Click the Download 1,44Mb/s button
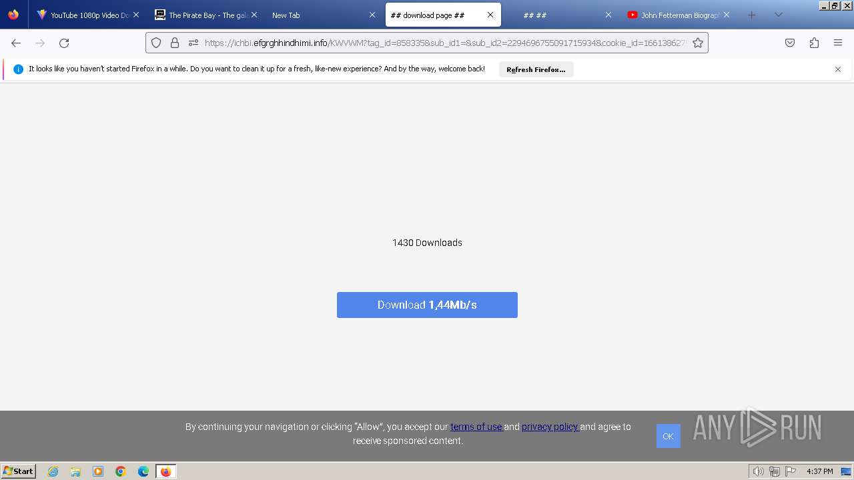 (x=427, y=305)
